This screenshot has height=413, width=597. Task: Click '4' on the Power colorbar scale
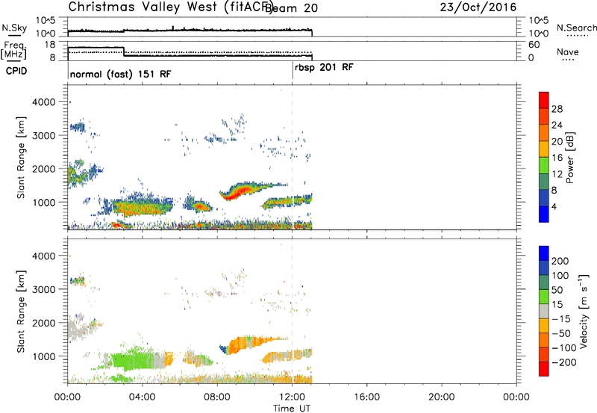554,206
